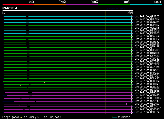The image size is (164, 119).
Task: Open subject UniRef100_B4FQZ2
Action: click(147, 73)
